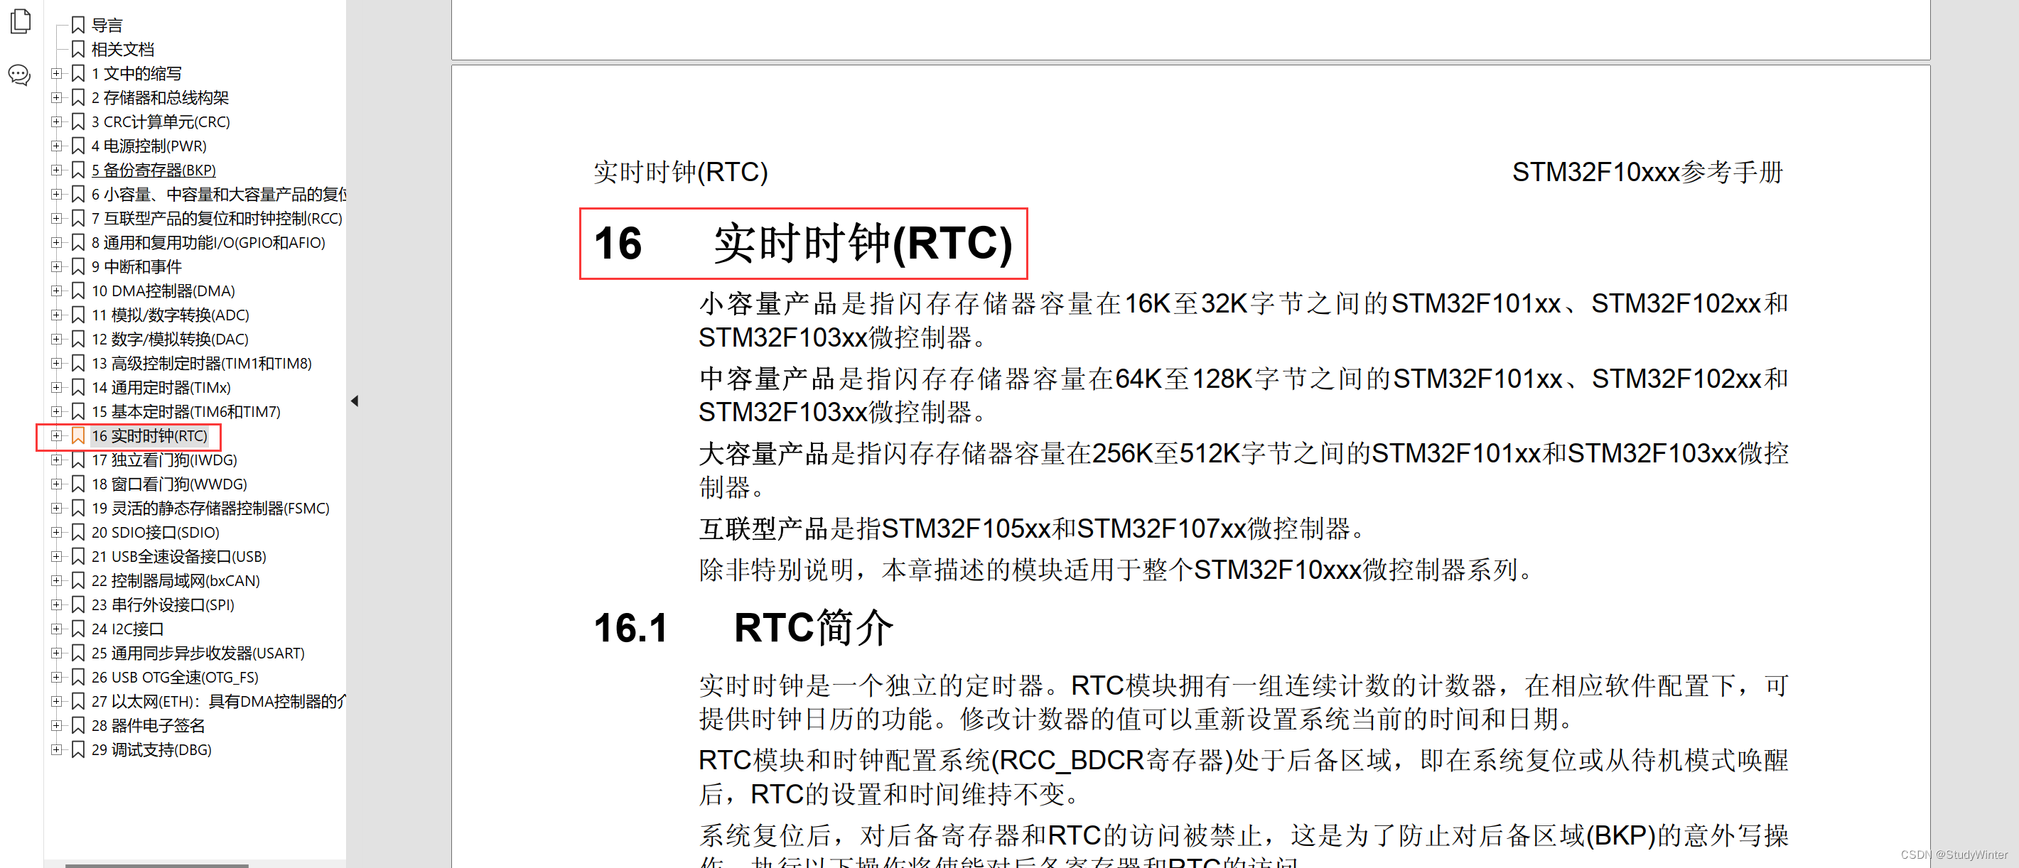This screenshot has height=868, width=2019.
Task: Click bookmark icon of 24 I2C接口
Action: (x=77, y=629)
